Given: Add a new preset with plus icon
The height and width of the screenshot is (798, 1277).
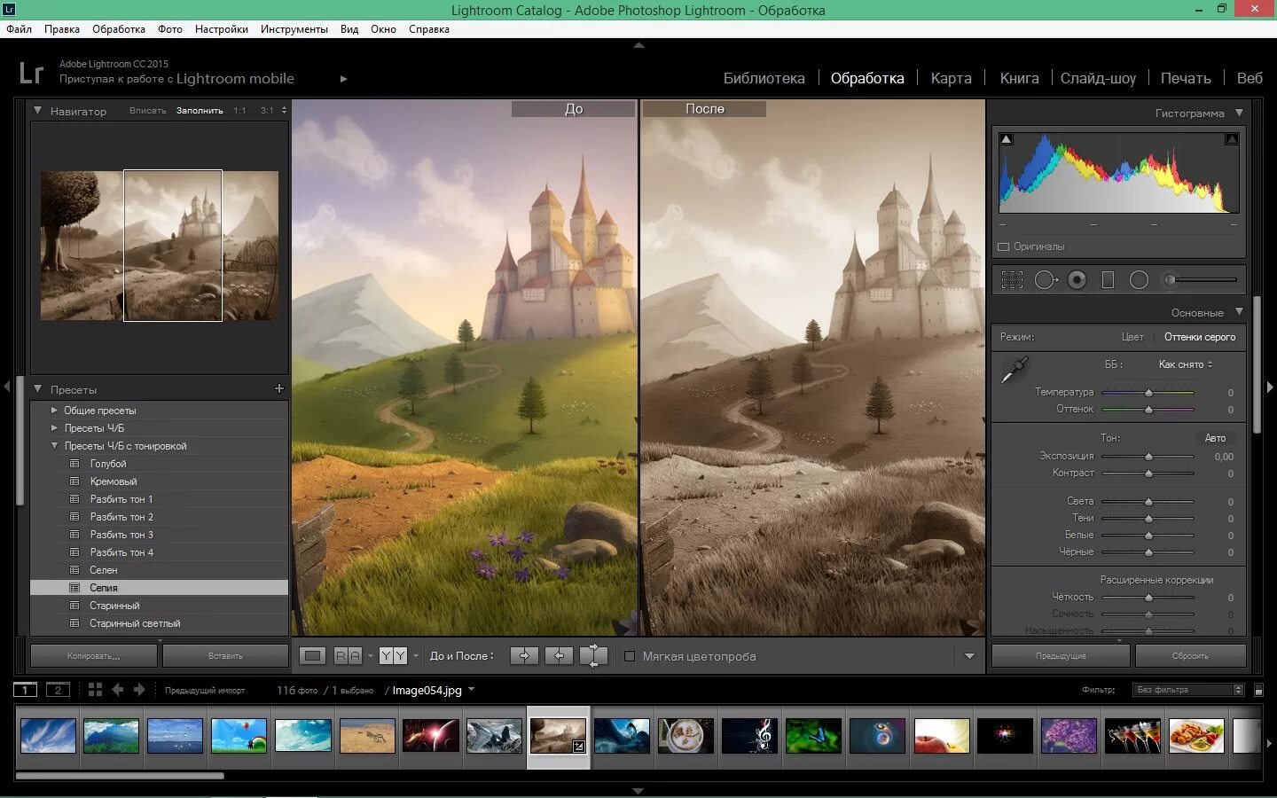Looking at the screenshot, I should [279, 388].
